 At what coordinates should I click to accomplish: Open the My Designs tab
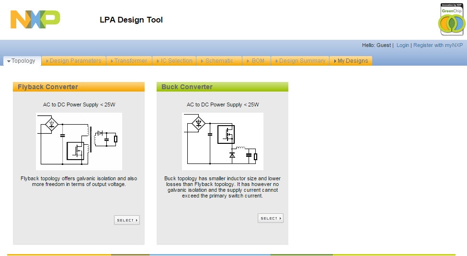click(x=351, y=61)
